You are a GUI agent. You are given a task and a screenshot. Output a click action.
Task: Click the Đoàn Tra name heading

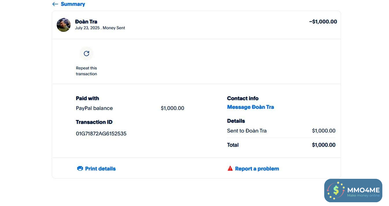(x=86, y=22)
